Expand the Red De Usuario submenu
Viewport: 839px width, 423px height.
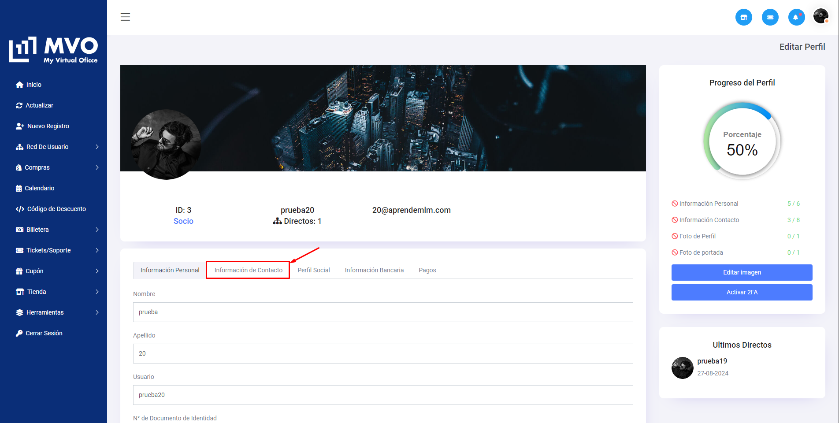pyautogui.click(x=97, y=147)
